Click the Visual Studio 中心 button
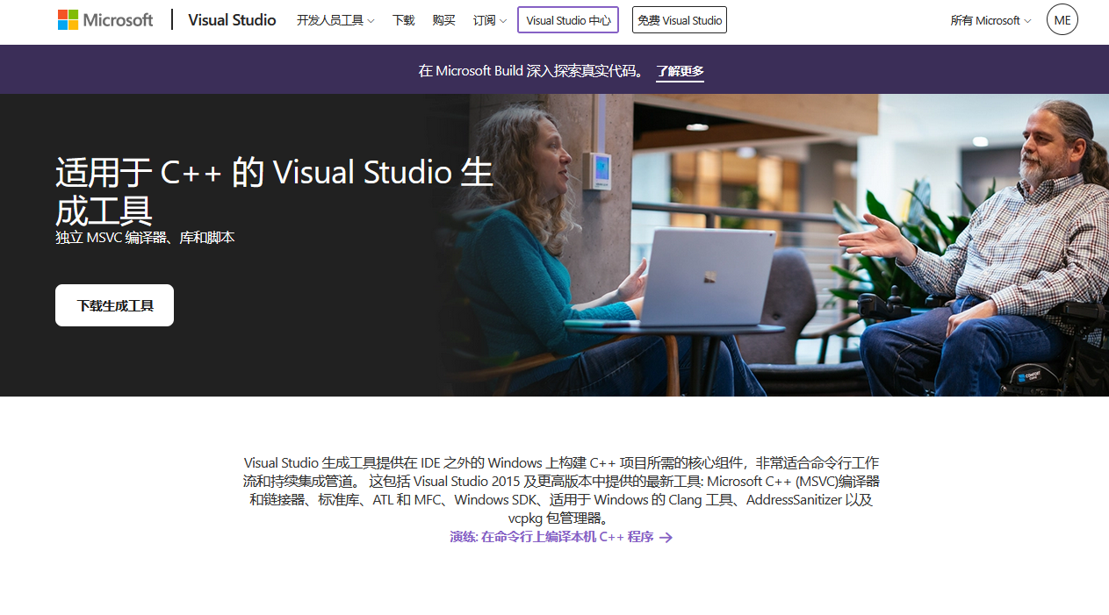 568,20
